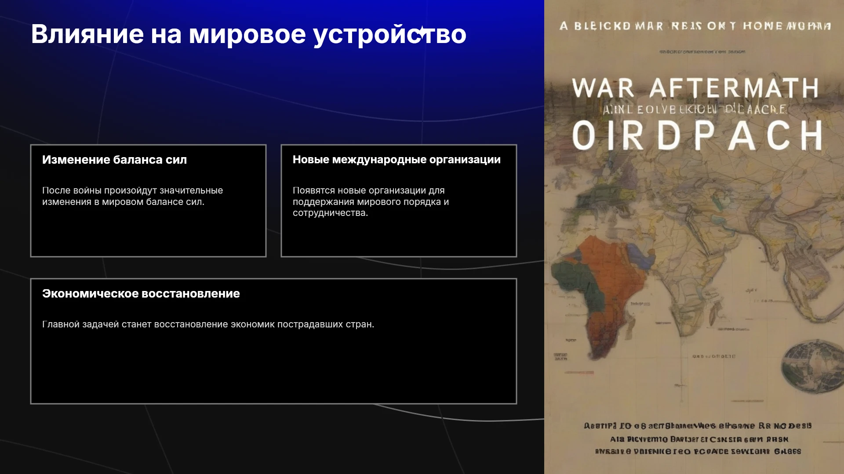Click the large 'OIRDPACH' poster text
This screenshot has width=844, height=474.
click(698, 136)
